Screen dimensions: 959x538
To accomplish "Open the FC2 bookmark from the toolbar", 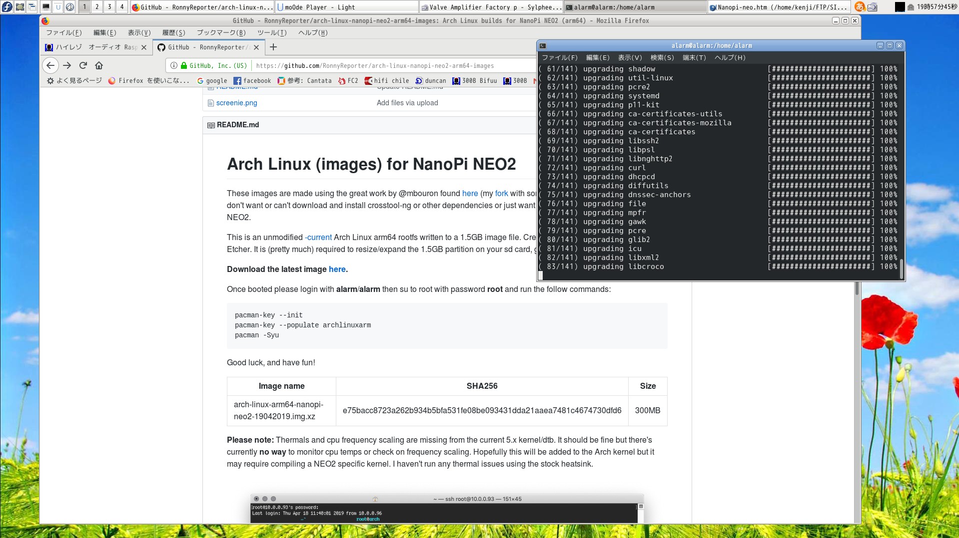I will point(349,80).
